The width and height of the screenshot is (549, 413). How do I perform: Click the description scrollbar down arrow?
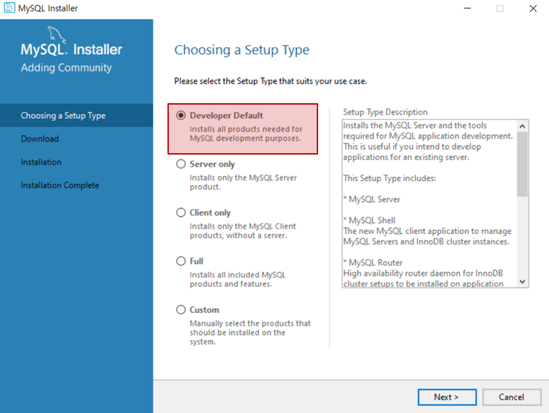coord(523,281)
